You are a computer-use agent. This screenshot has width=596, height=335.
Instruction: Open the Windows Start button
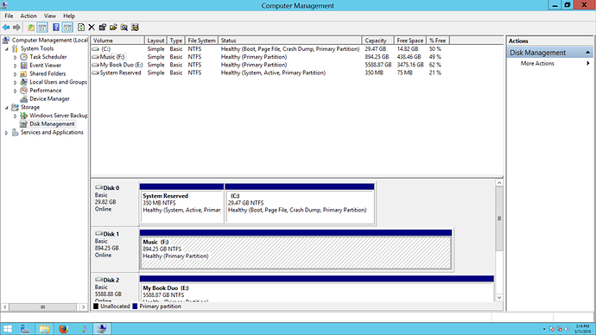[x=8, y=329]
